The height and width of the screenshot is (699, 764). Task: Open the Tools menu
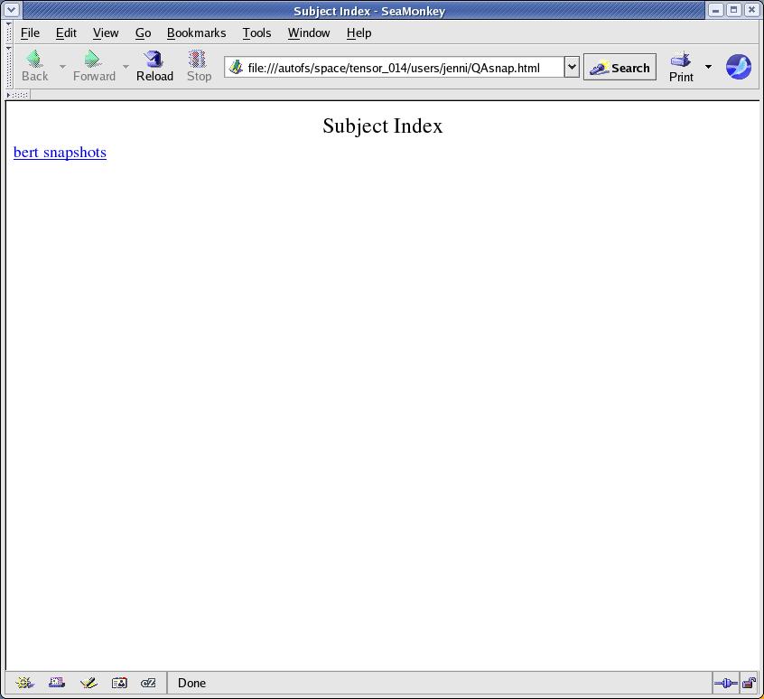pyautogui.click(x=256, y=33)
